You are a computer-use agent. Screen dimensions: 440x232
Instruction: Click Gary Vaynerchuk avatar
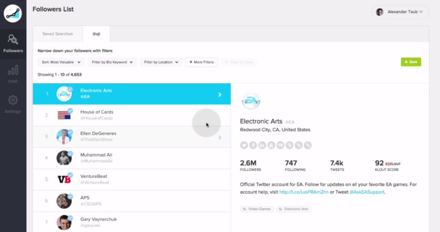coord(64,222)
